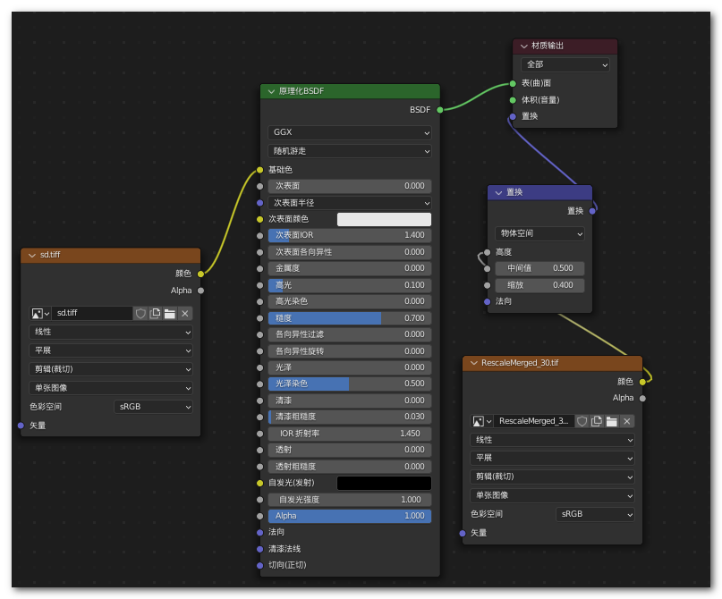The image size is (722, 599).
Task: Click the 法向 input socket on displacement node
Action: (x=488, y=302)
